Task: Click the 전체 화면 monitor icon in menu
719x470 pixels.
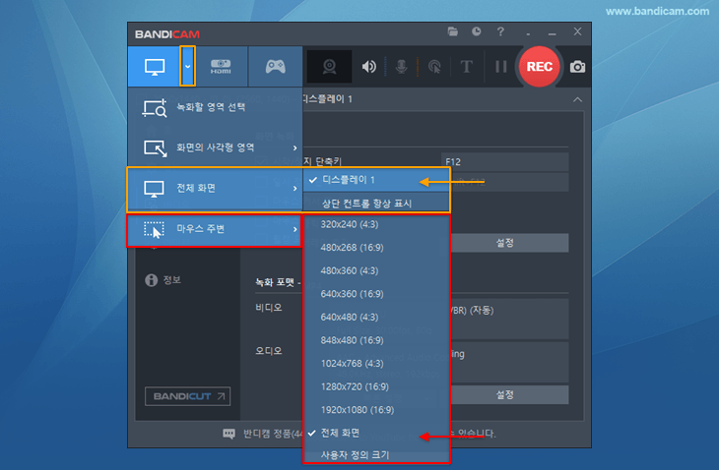Action: point(154,189)
